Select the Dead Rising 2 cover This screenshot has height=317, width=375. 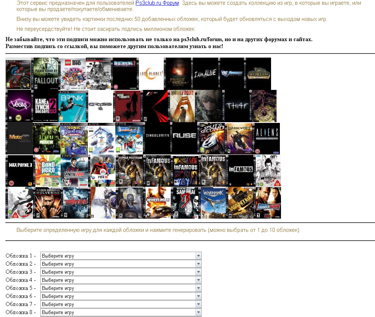(125, 74)
